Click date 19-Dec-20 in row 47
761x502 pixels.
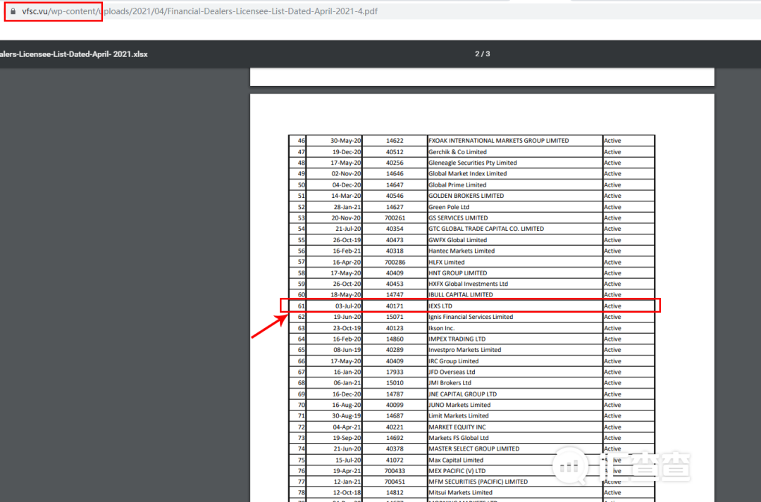[x=347, y=152]
